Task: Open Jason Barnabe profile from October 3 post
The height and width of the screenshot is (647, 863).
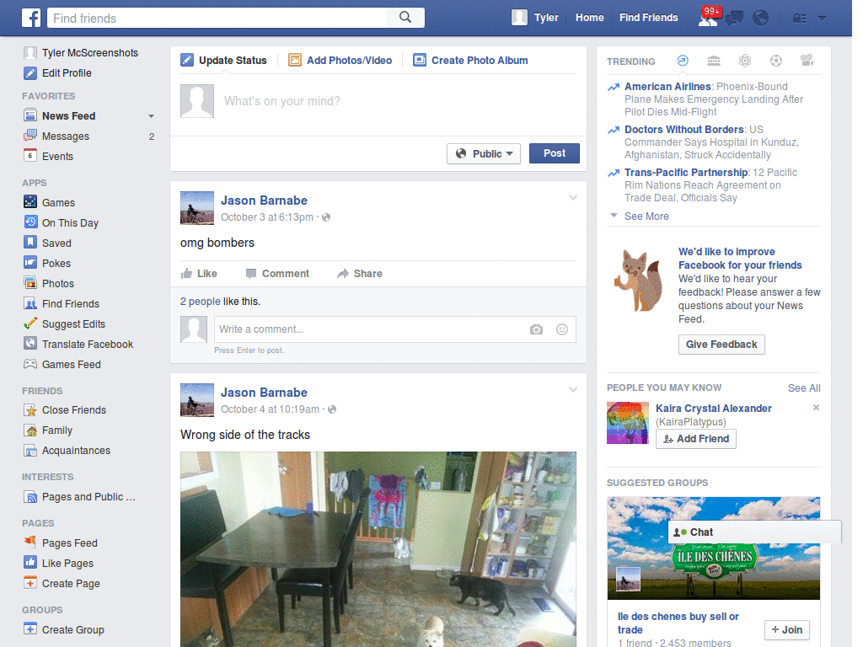Action: pos(264,201)
